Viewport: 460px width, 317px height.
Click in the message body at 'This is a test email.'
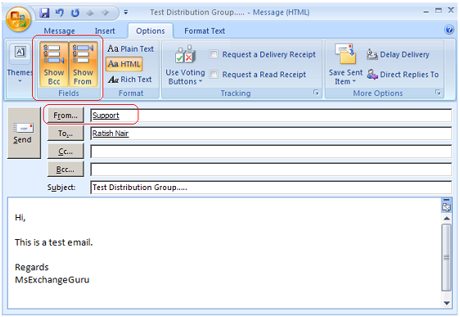coord(54,242)
